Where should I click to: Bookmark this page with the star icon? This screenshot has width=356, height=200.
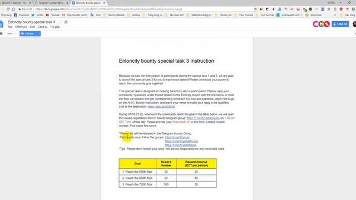(255, 9)
